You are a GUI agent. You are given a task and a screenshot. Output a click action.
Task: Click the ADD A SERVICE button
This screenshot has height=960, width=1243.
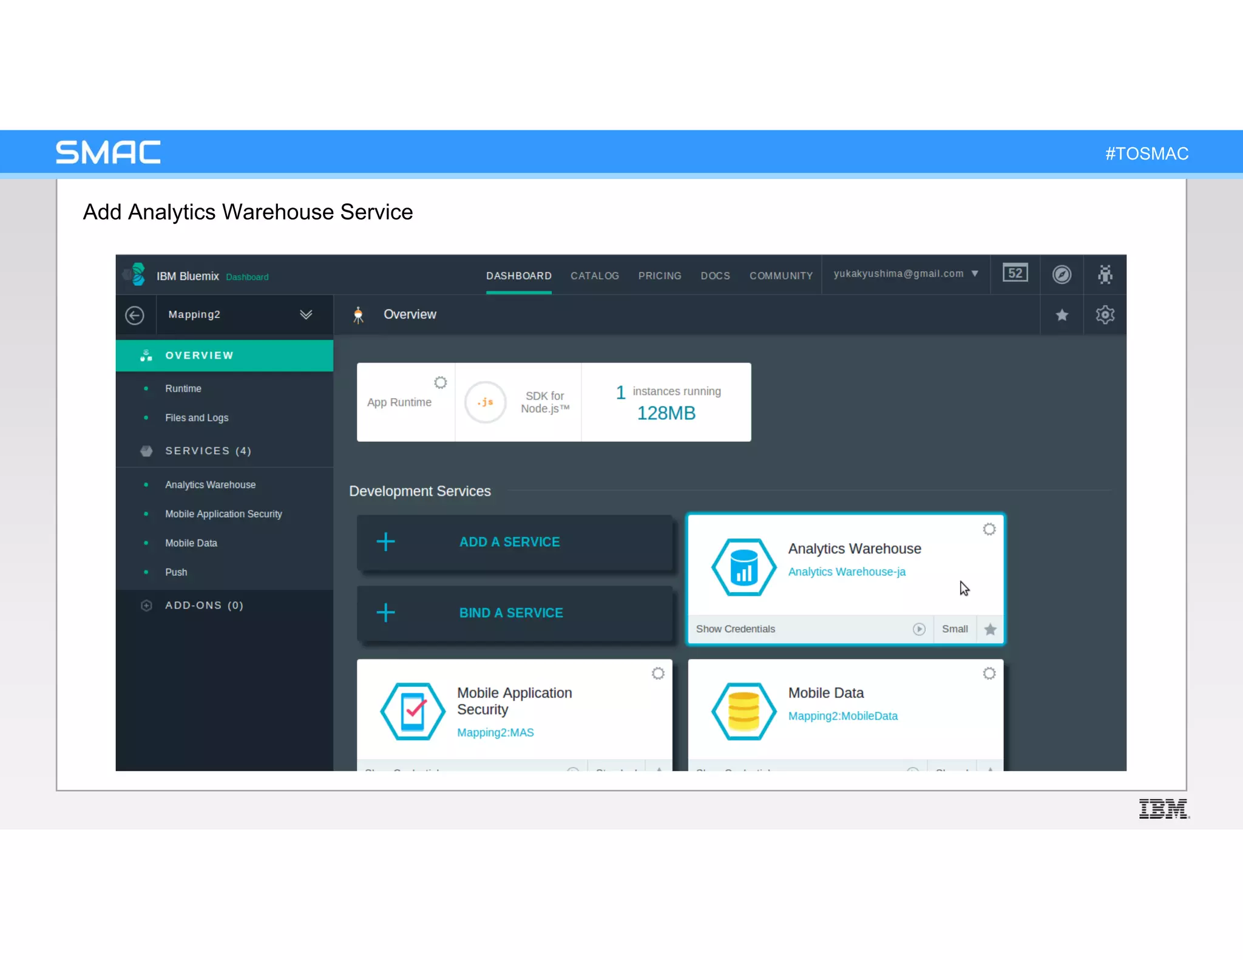(x=515, y=542)
